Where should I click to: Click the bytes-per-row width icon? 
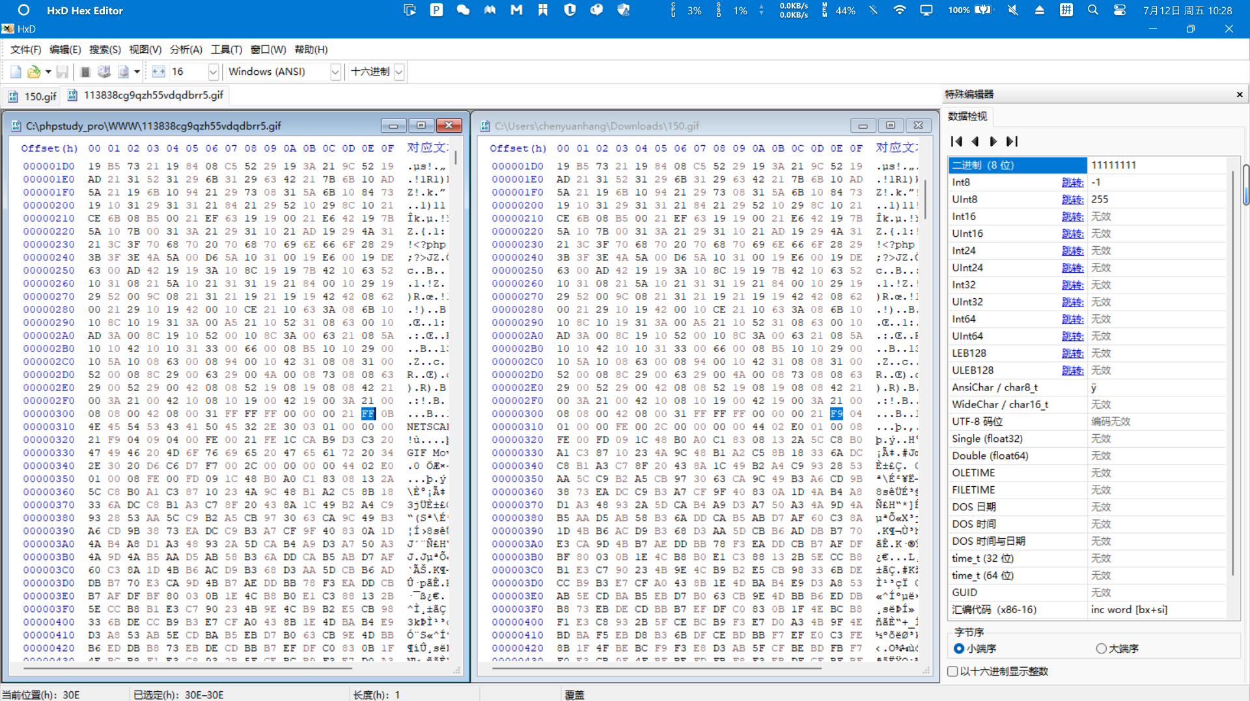[158, 72]
